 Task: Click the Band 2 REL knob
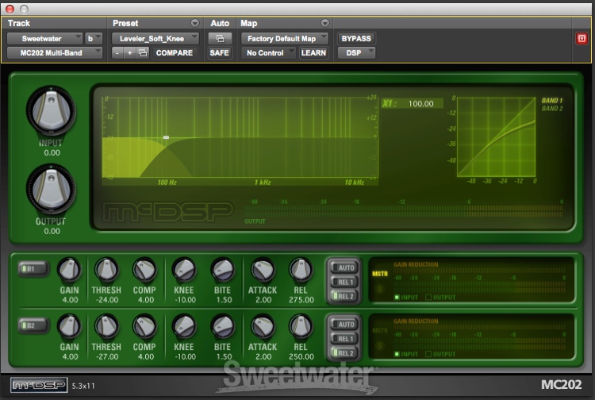click(301, 326)
